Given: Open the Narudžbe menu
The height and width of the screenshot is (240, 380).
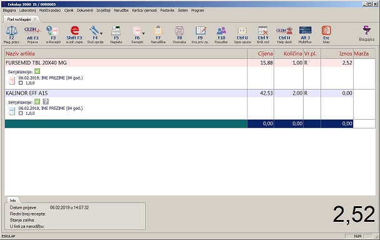Looking at the screenshot, I should pos(121,11).
